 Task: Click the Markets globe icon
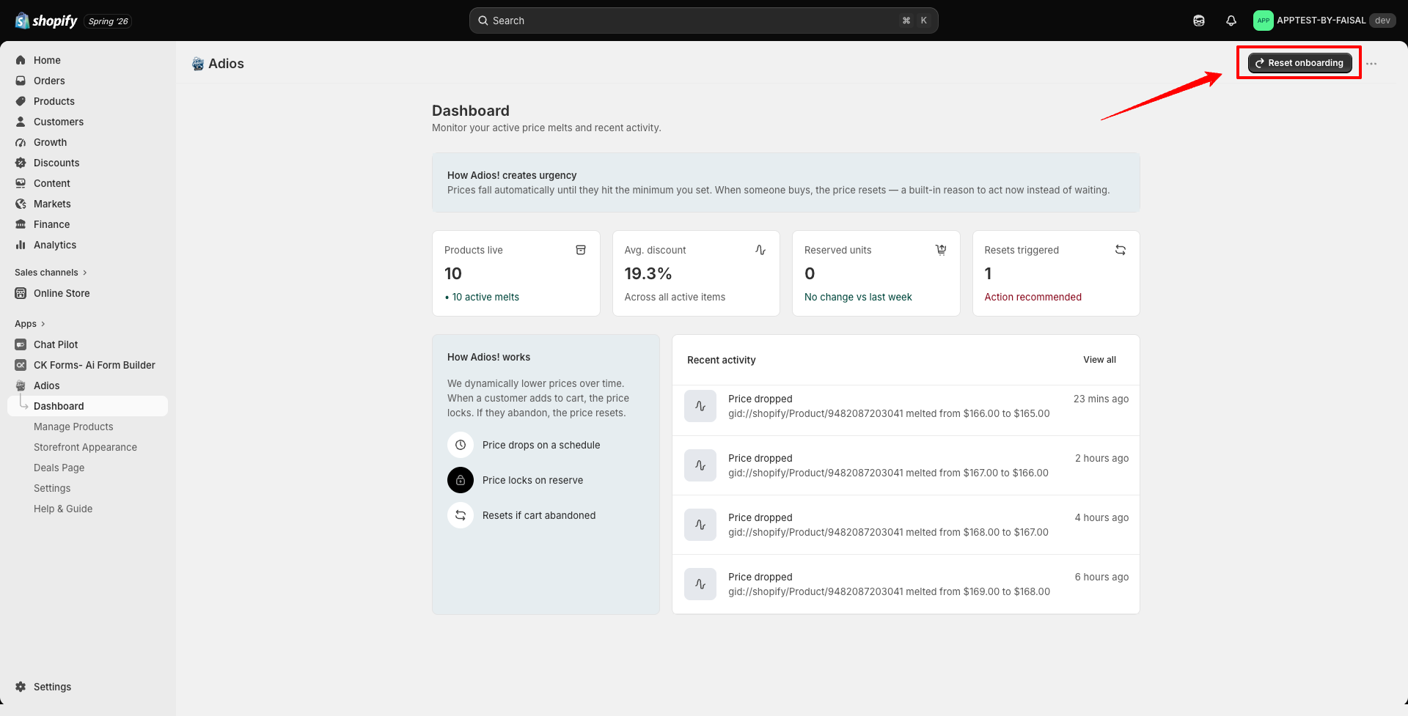pos(21,204)
